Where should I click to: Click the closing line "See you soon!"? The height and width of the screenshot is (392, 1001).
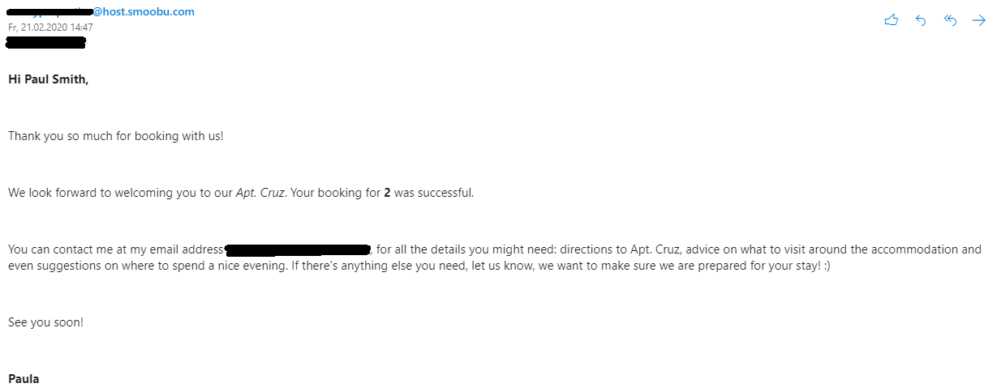45,322
